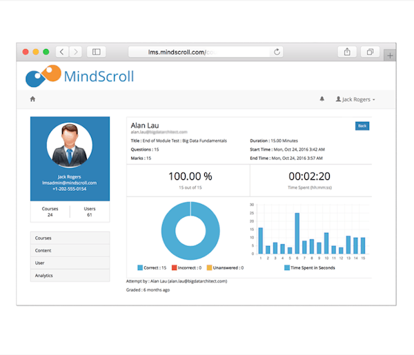414x355 pixels.
Task: Reload the page with the refresh icon
Action: [277, 52]
